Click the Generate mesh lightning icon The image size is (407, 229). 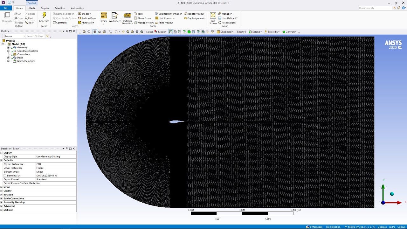pyautogui.click(x=44, y=15)
